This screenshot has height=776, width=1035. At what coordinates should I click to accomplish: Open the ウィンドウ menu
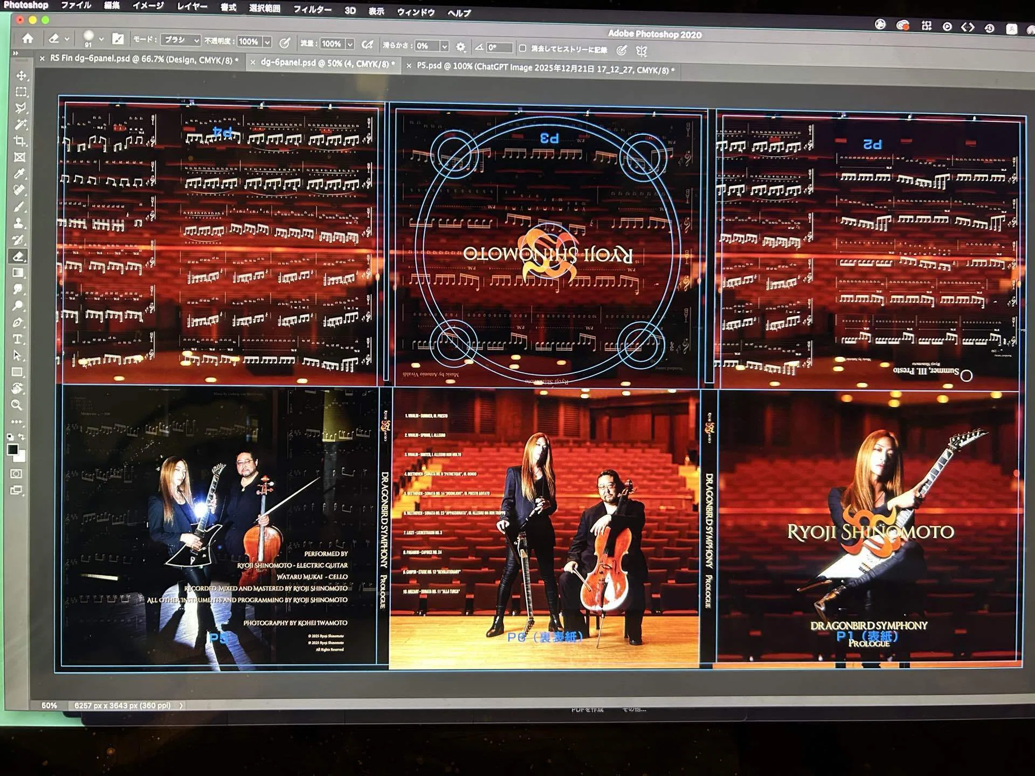(x=416, y=12)
